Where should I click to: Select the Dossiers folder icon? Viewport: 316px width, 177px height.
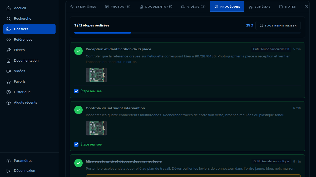(9, 29)
